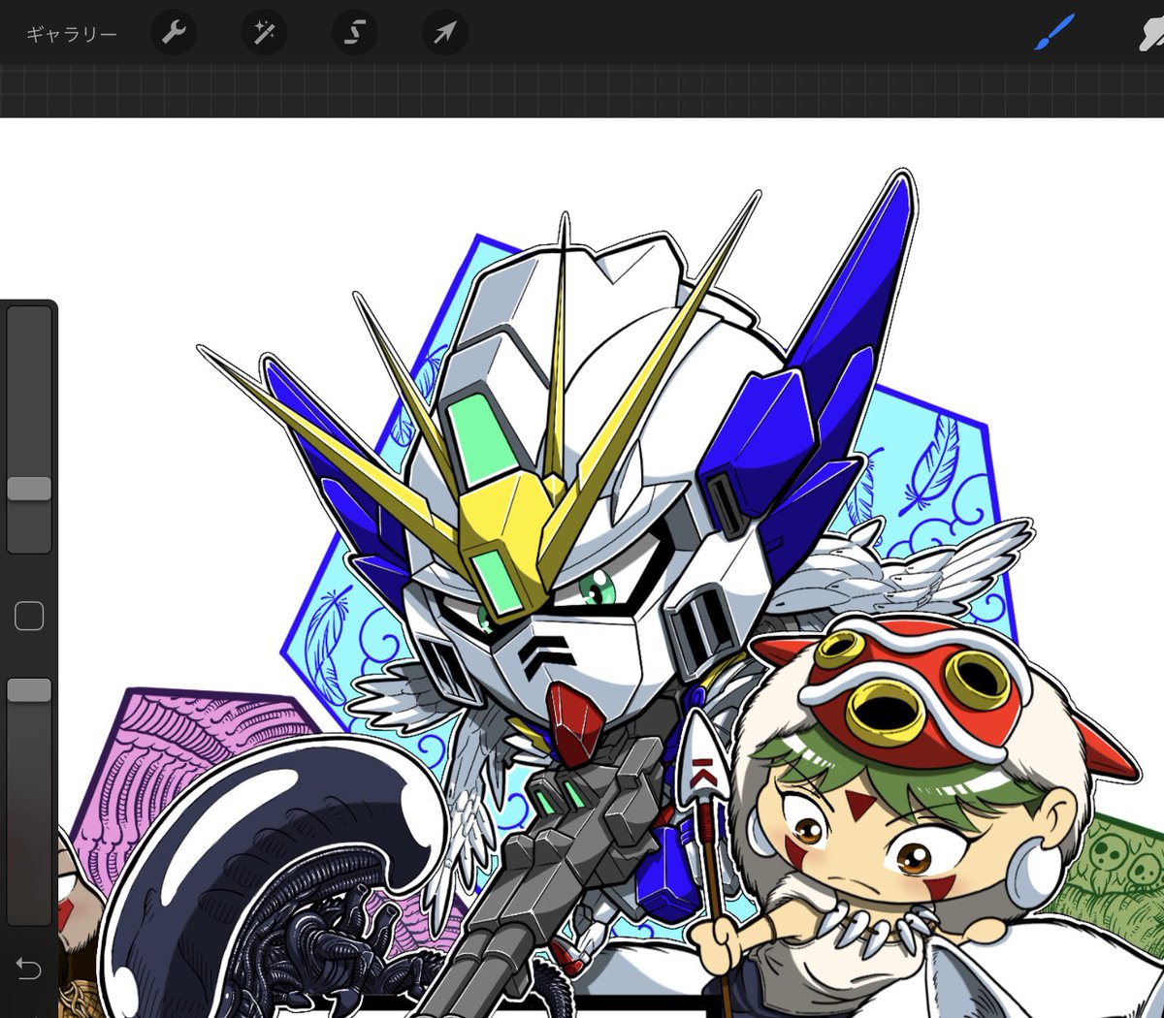
Task: Activate the Transform arrow tool
Action: [445, 33]
